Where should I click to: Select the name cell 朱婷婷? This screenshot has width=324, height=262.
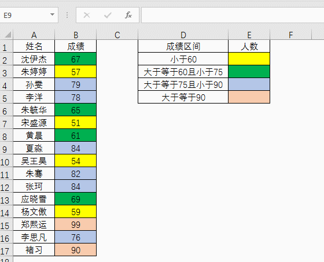pos(34,72)
